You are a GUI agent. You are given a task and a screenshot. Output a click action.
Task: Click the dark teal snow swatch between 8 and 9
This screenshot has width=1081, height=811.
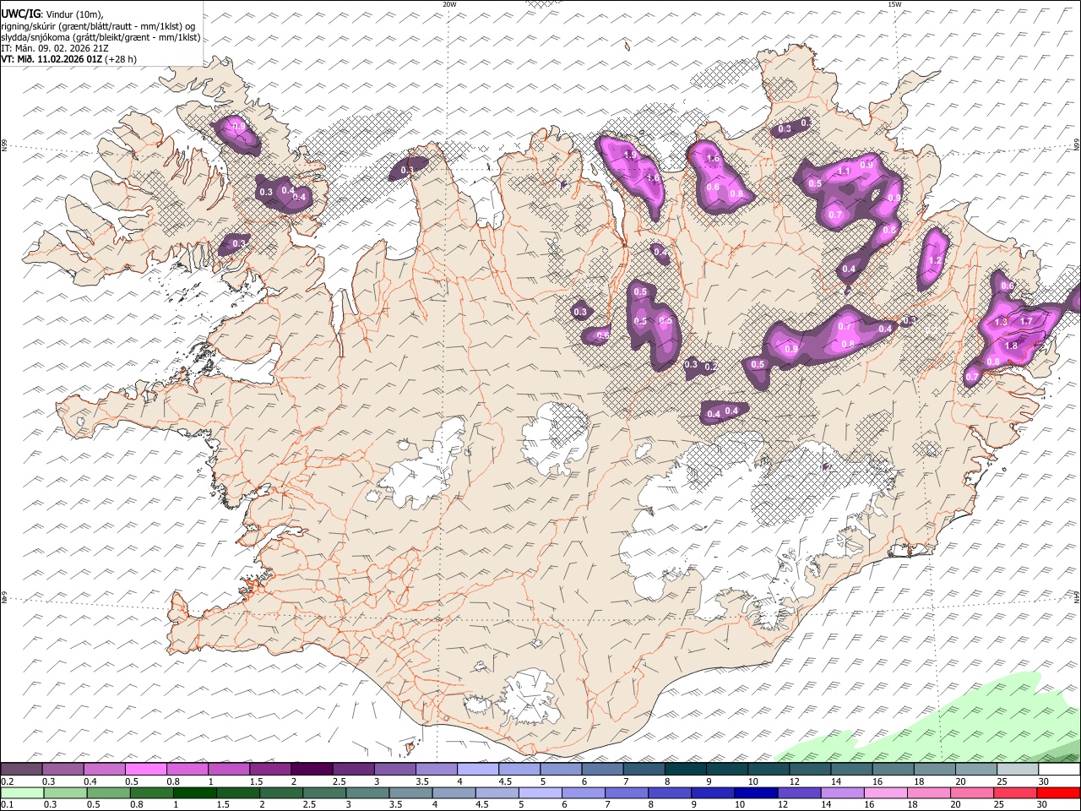(x=684, y=769)
